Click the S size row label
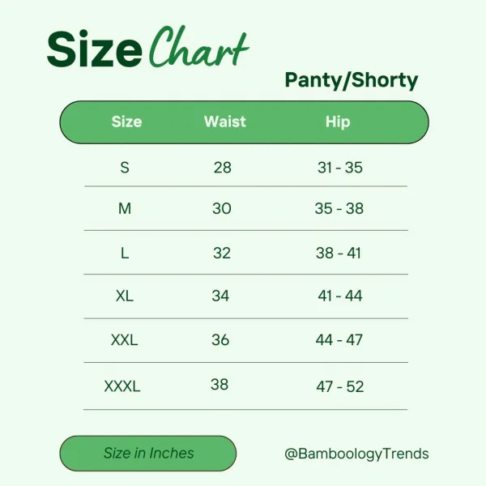486x486 pixels. point(125,168)
